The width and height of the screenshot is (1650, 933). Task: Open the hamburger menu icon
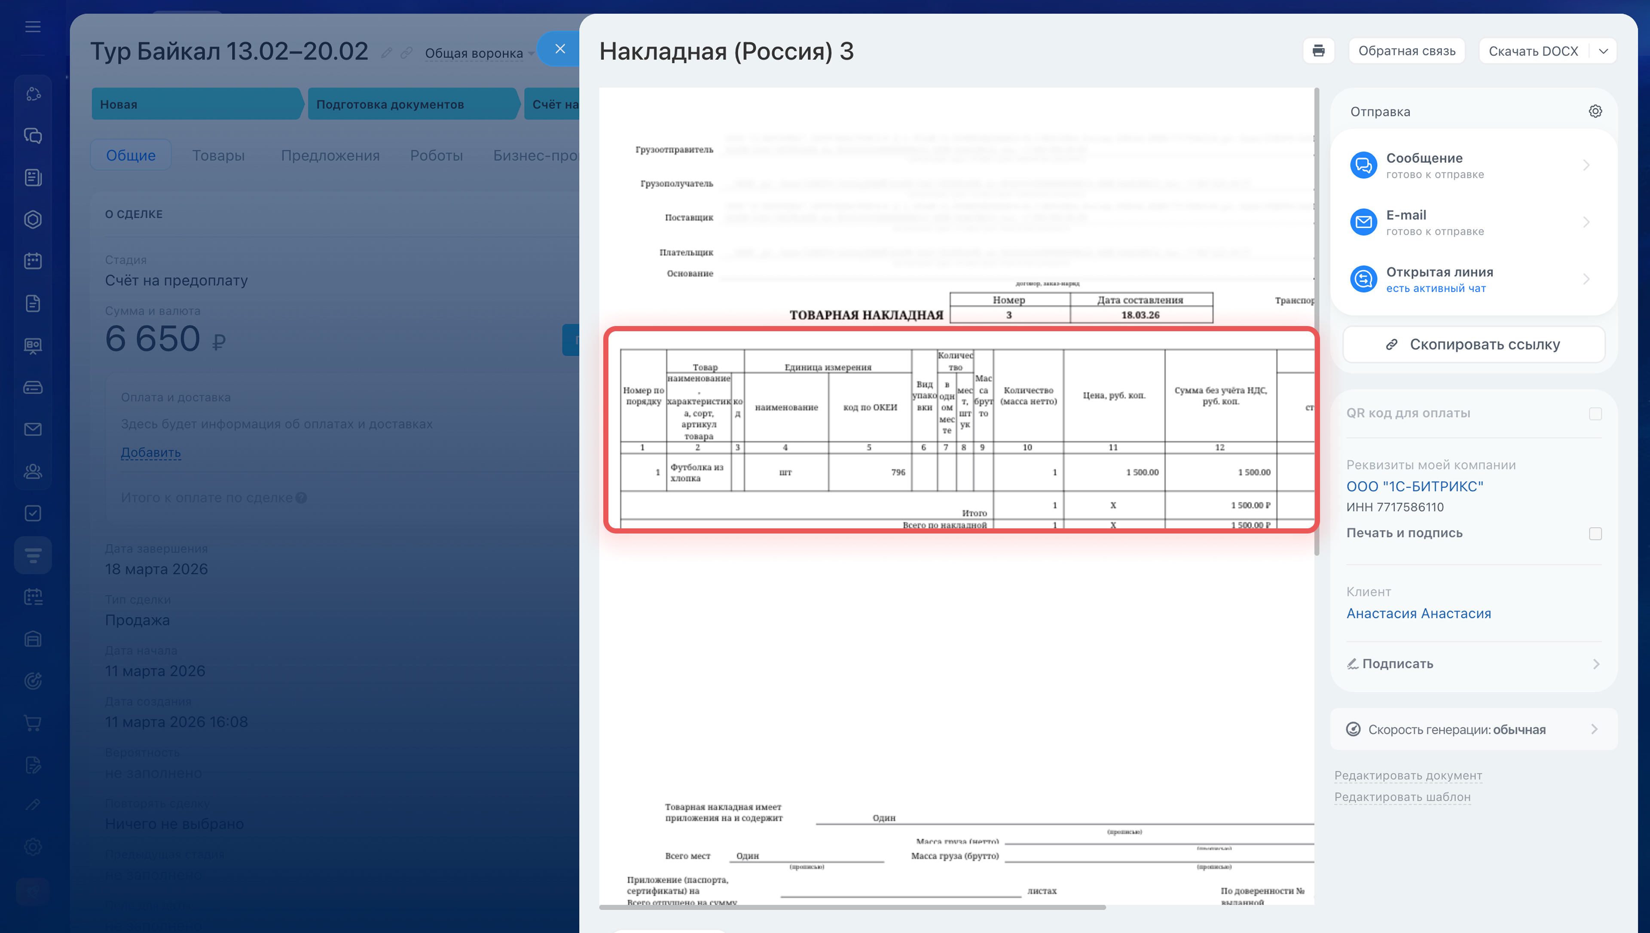[x=33, y=26]
